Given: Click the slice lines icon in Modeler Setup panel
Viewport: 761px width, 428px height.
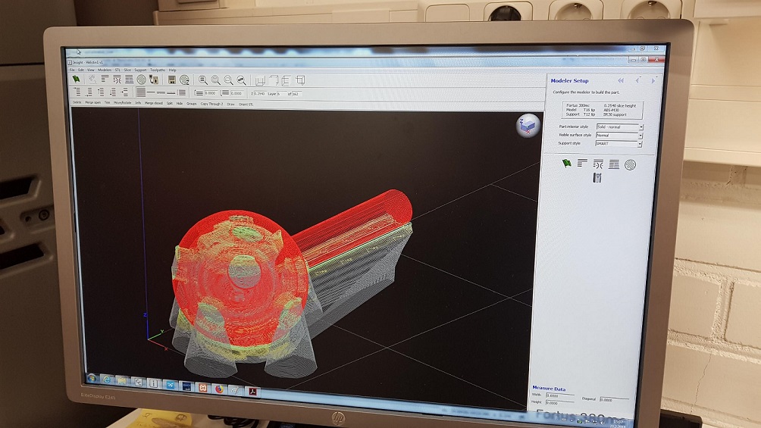Looking at the screenshot, I should (582, 164).
